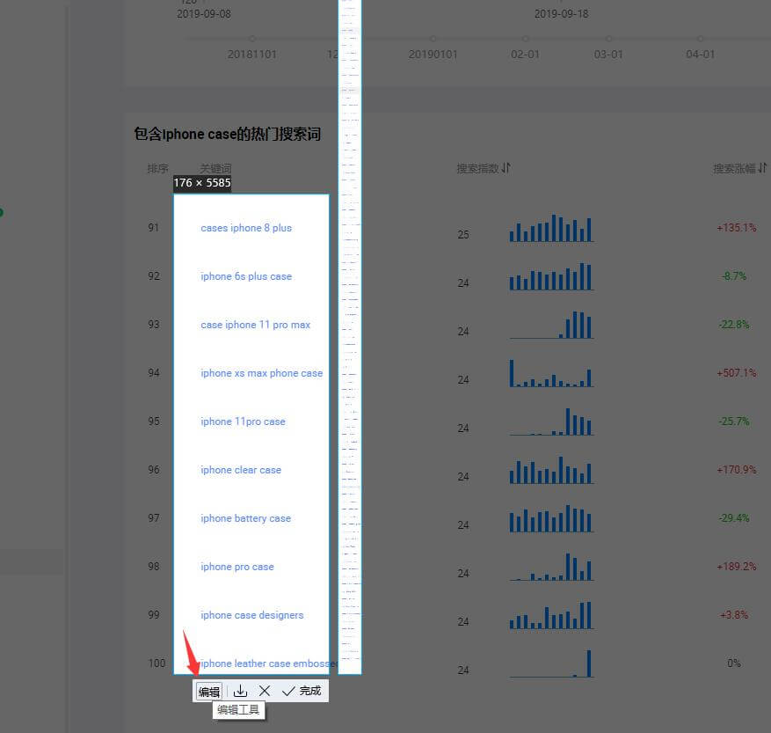Click the download save icon in capture toolbar
The width and height of the screenshot is (771, 733).
(x=240, y=692)
